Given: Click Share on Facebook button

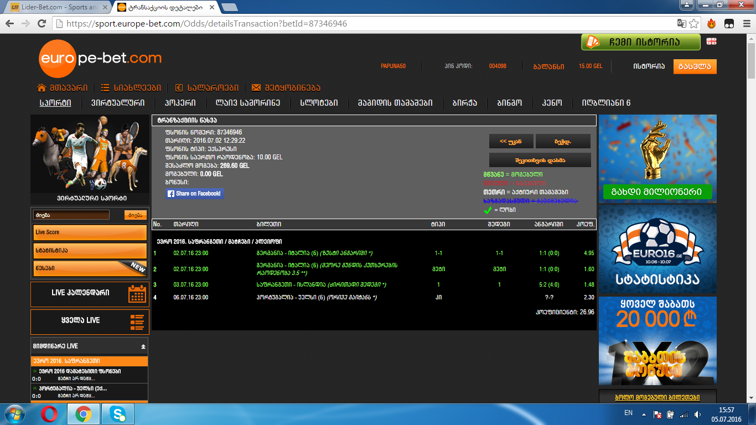Looking at the screenshot, I should pos(195,194).
